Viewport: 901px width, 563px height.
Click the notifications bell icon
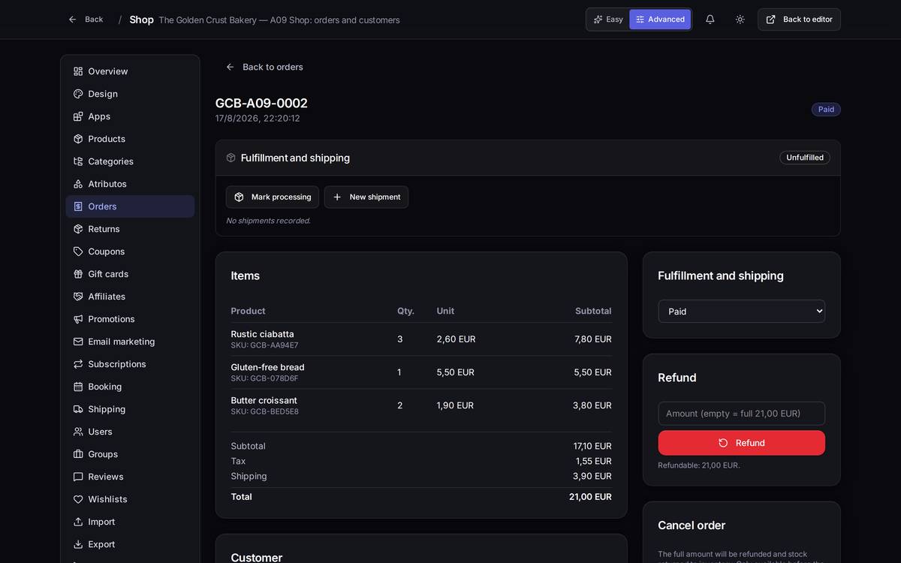(x=710, y=20)
